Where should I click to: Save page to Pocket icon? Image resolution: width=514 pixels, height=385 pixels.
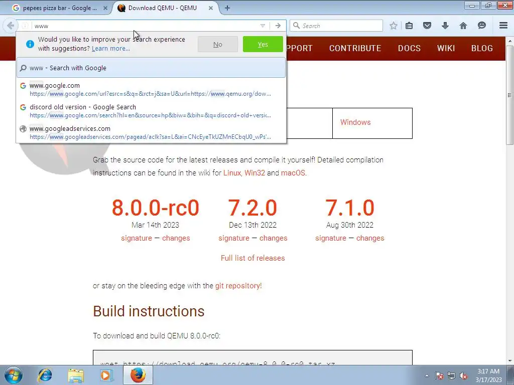coord(427,26)
